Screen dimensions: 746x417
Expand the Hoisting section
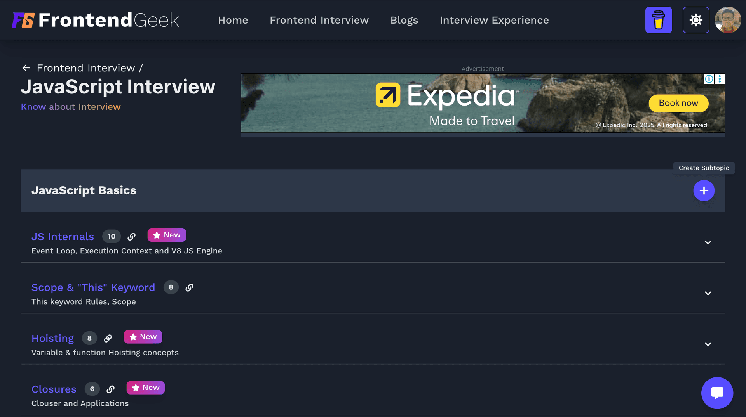(708, 344)
